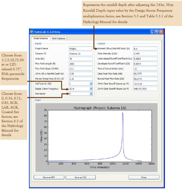Select the Soil Type combo box value
The height and width of the screenshot is (189, 182).
(79, 84)
